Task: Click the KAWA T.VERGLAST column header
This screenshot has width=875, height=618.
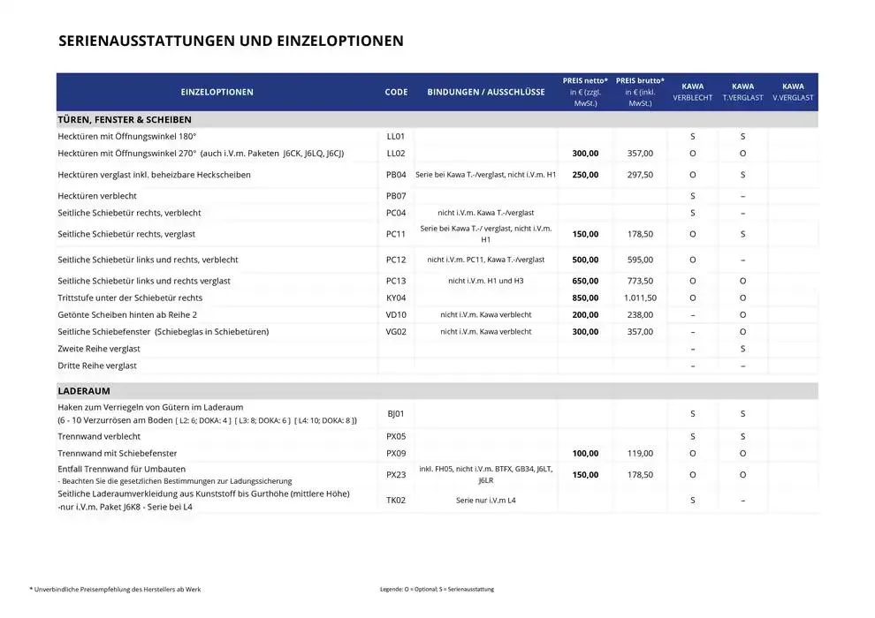Action: pyautogui.click(x=742, y=92)
